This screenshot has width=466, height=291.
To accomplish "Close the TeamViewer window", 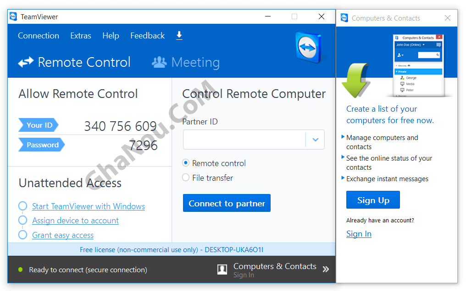I will pos(321,16).
